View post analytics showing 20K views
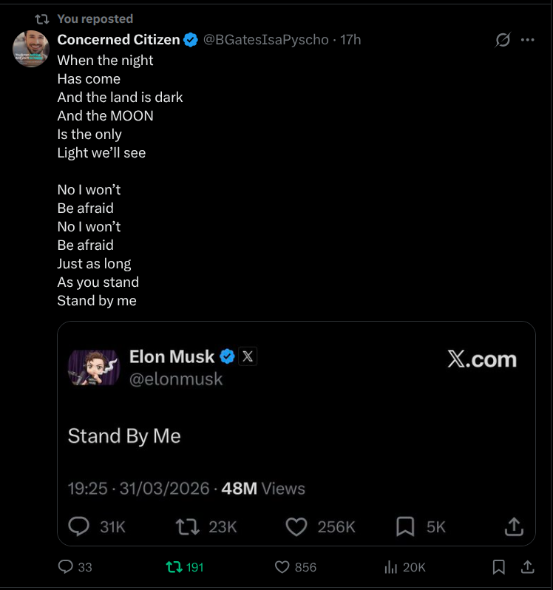 391,567
